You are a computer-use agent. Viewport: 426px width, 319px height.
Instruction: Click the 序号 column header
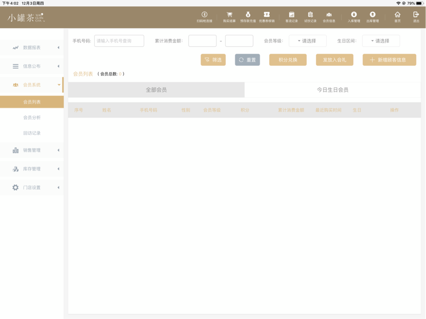78,110
